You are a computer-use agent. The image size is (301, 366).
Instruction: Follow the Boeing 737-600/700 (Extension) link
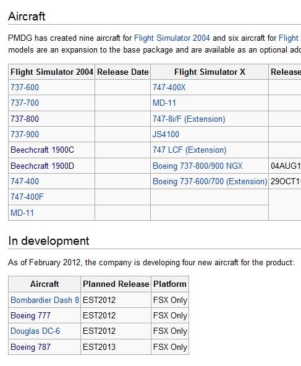(210, 181)
